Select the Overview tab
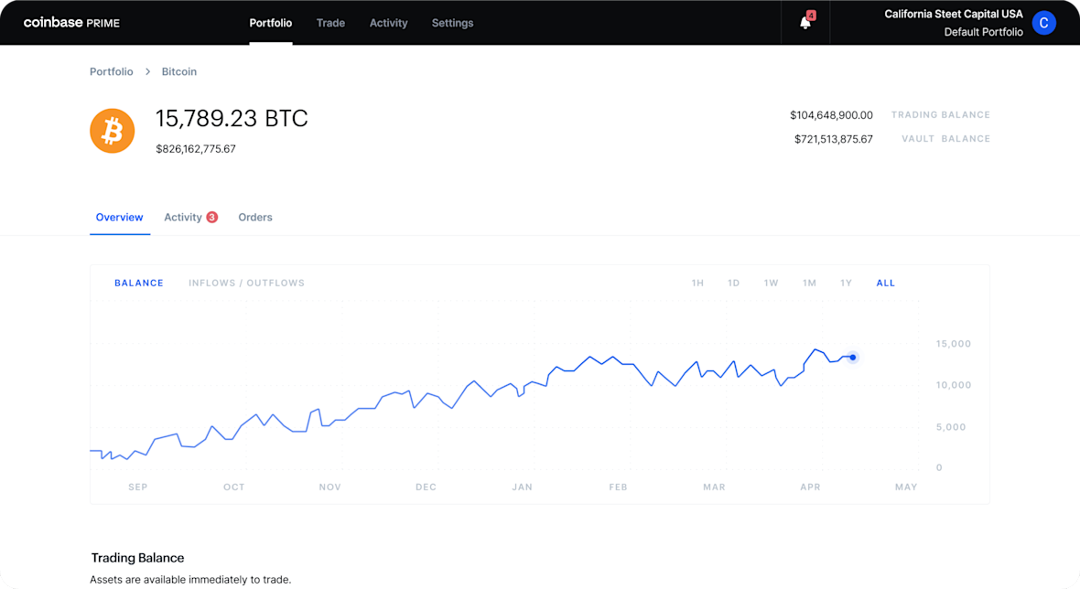The image size is (1080, 589). [x=119, y=218]
